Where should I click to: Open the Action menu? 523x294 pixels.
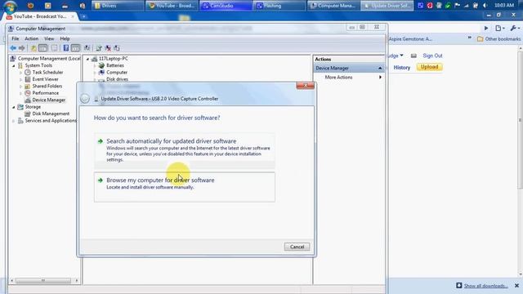pyautogui.click(x=32, y=38)
